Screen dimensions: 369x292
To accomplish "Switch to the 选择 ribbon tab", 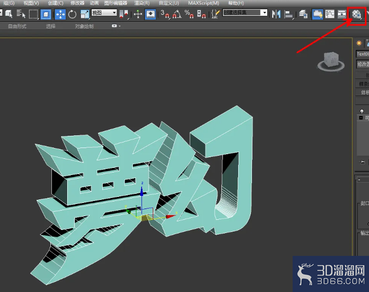I will point(50,26).
